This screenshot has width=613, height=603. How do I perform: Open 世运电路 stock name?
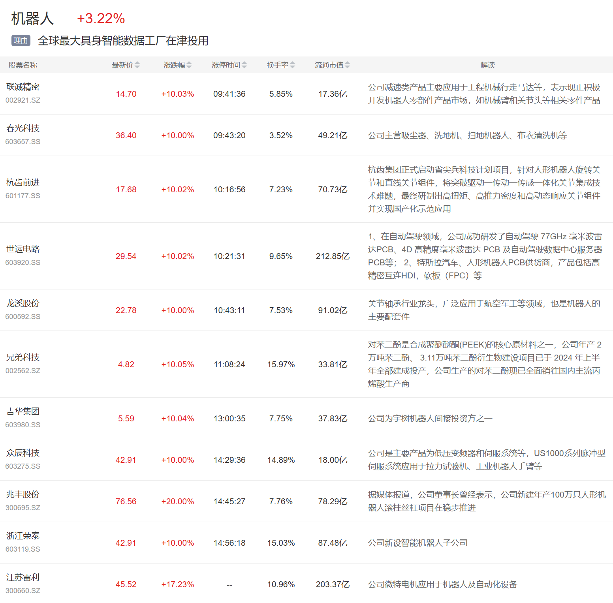(x=23, y=249)
